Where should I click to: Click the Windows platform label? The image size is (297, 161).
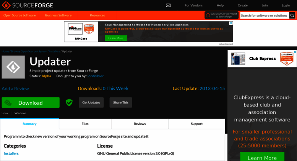point(20,113)
